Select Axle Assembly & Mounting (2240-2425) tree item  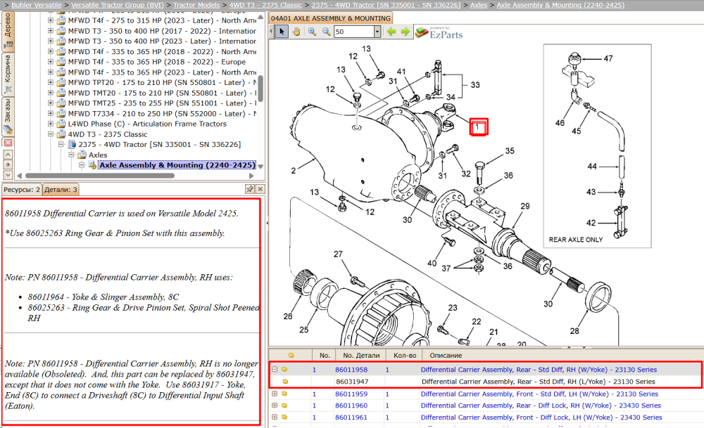(x=177, y=165)
